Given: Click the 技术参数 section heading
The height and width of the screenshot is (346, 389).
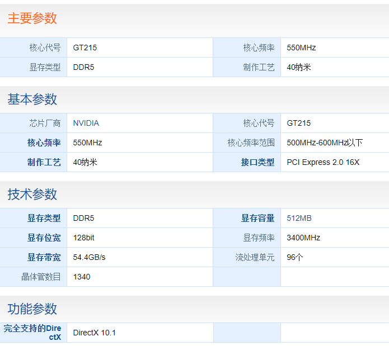Looking at the screenshot, I should tap(32, 195).
